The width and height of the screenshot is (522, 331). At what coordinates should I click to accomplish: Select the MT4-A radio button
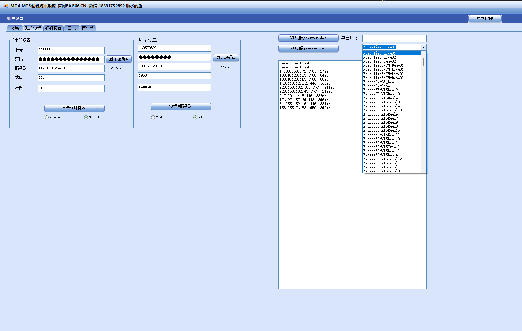(47, 117)
